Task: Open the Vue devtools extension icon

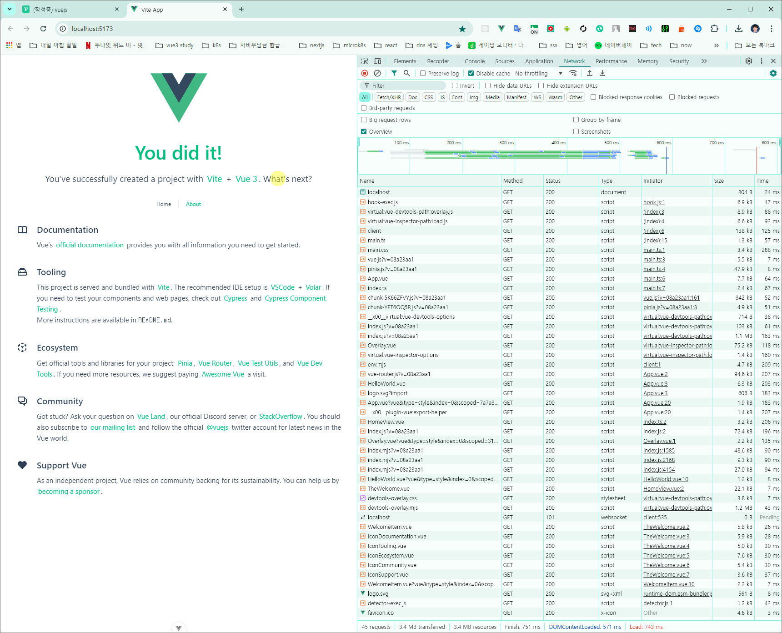Action: point(501,29)
